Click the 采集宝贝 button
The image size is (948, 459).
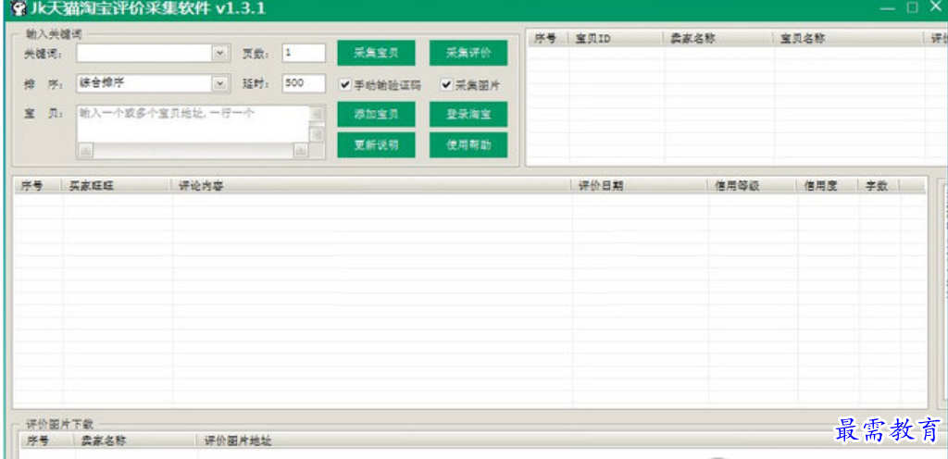click(x=376, y=53)
